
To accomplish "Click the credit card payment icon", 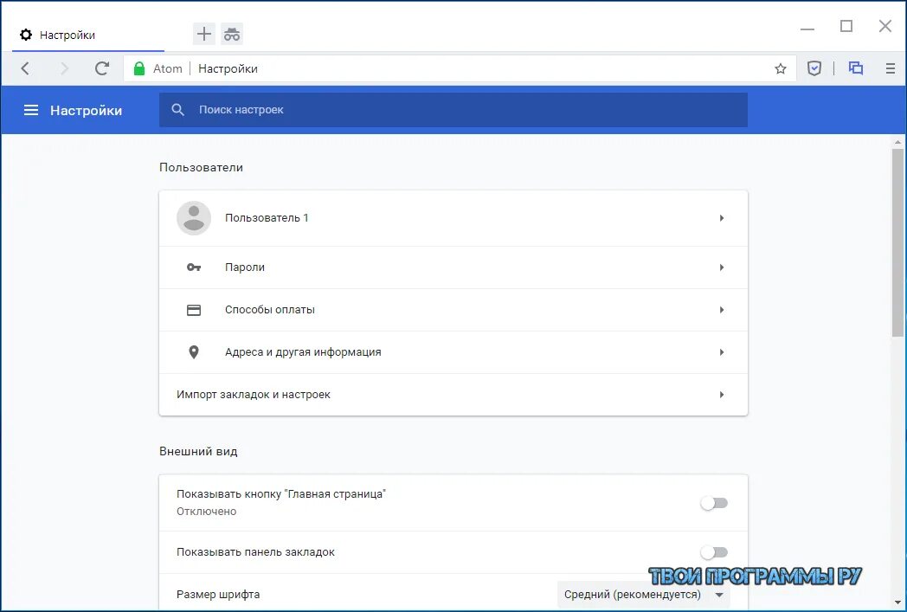I will pos(194,310).
